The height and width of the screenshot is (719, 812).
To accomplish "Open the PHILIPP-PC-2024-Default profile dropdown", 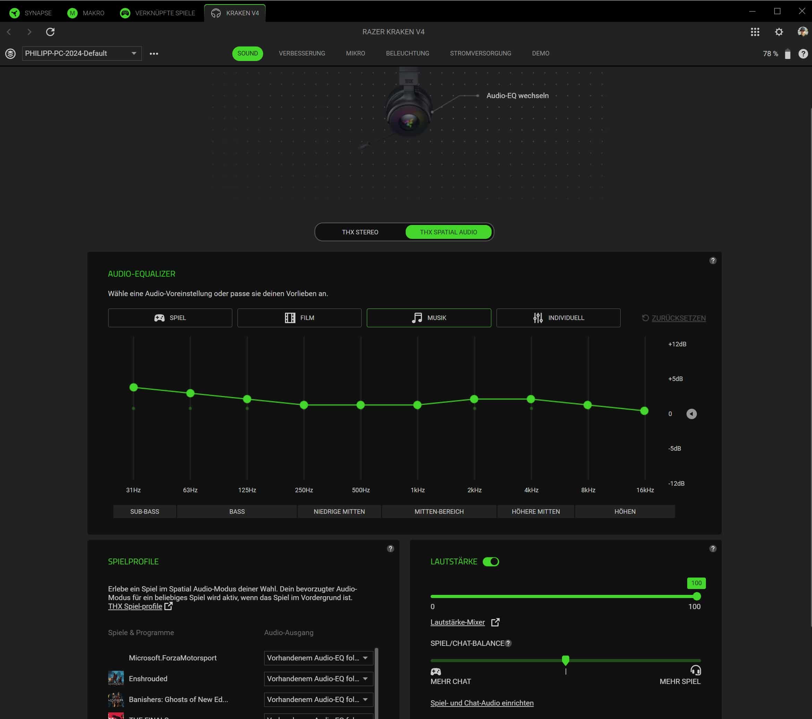I will click(82, 54).
